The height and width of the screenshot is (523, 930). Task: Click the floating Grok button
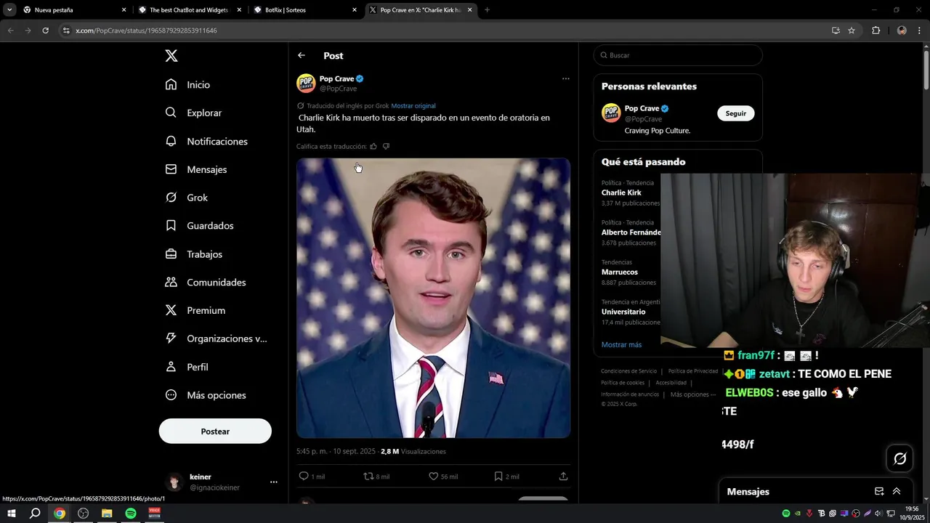[x=899, y=458]
